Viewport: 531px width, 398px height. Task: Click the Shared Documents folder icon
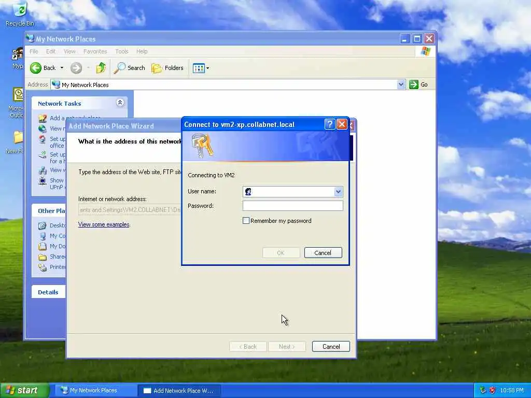43,257
